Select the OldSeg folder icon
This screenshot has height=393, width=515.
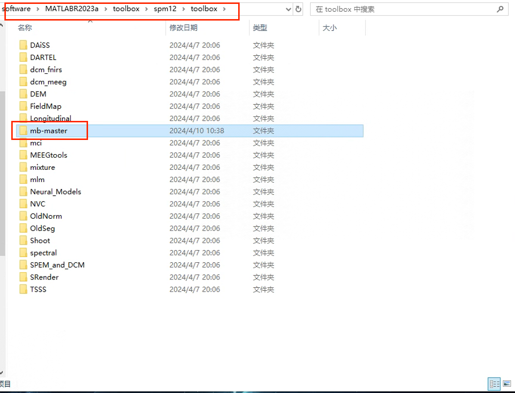tap(23, 228)
